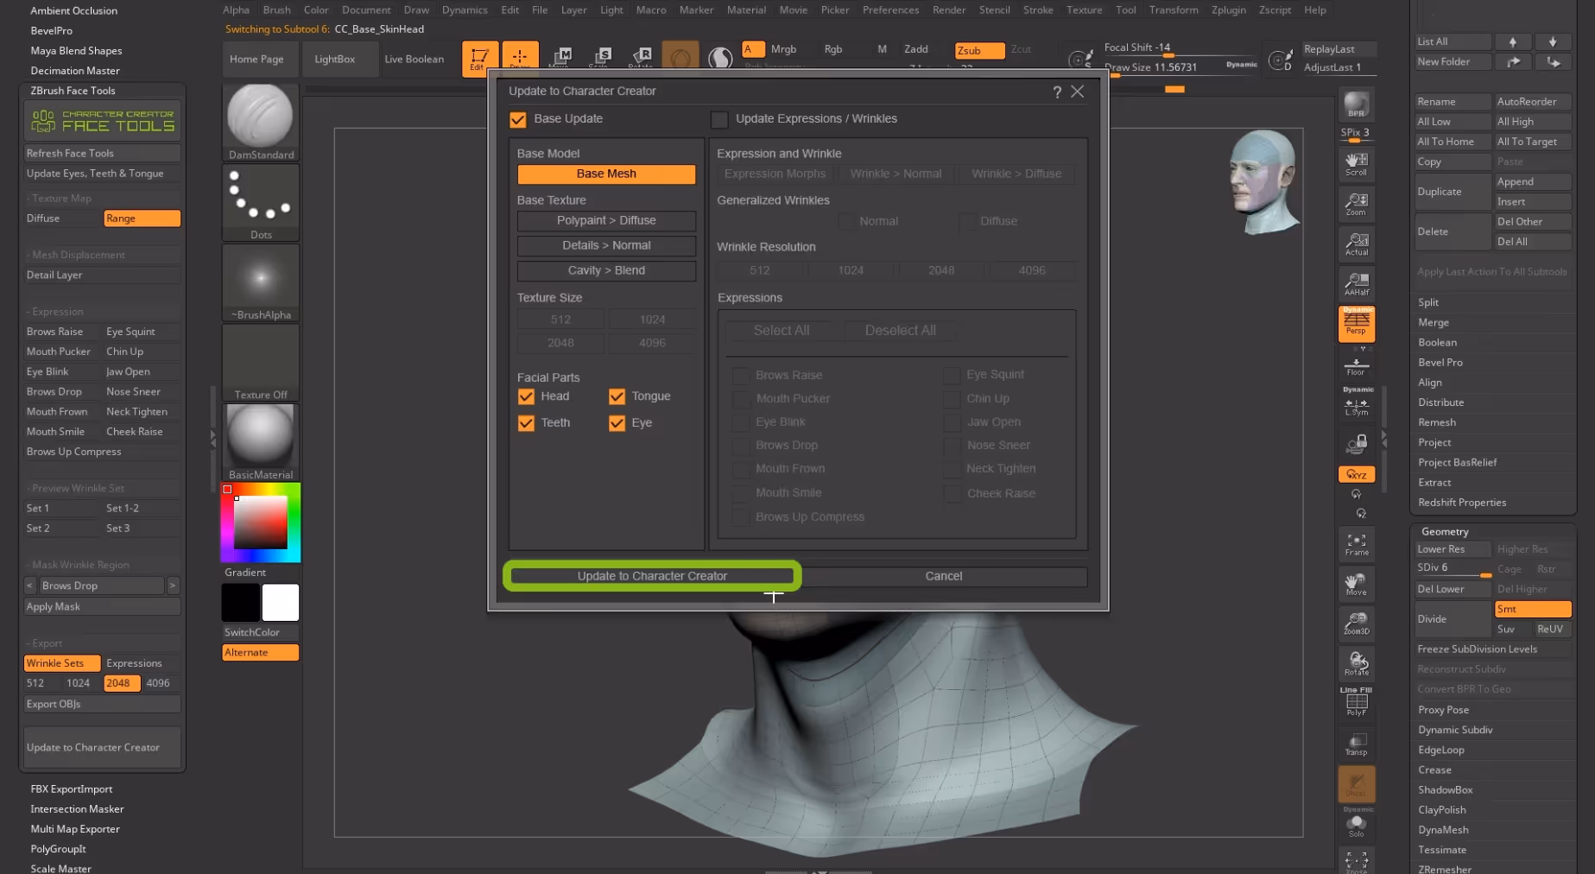Click the Rotate view icon

click(1356, 663)
